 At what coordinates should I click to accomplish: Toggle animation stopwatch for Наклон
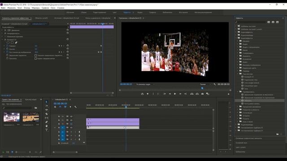pyautogui.click(x=7, y=49)
